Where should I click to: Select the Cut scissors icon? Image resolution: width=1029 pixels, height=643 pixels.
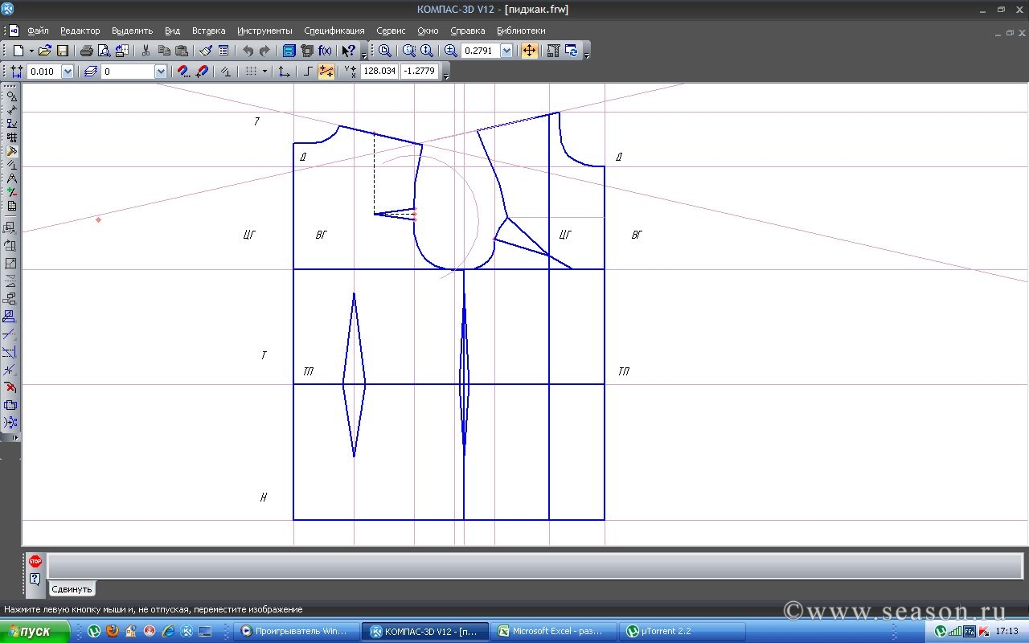point(146,51)
